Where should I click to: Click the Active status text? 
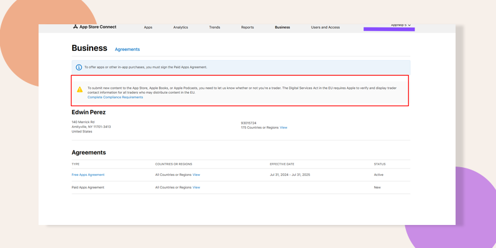(379, 175)
